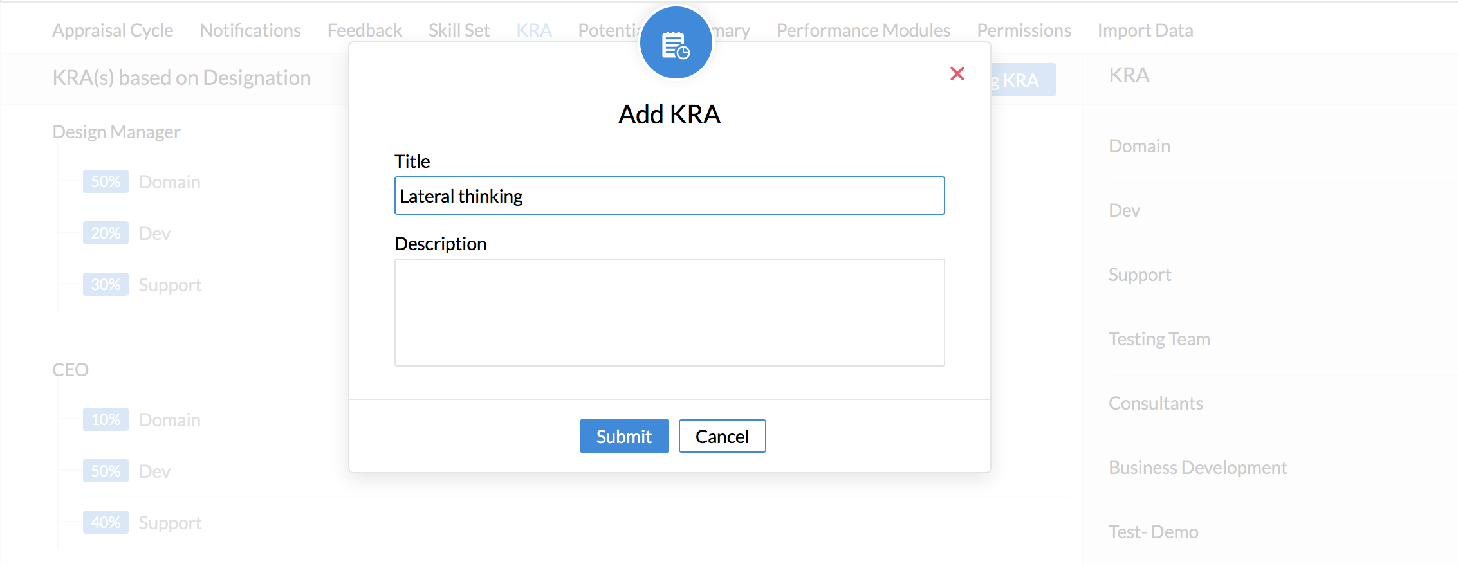Select Design Manager designation

click(x=116, y=132)
